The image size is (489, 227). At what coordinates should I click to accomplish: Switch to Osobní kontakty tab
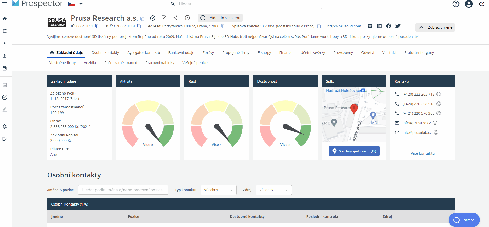point(105,53)
